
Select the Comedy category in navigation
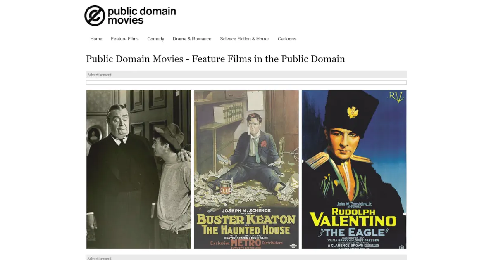point(156,39)
